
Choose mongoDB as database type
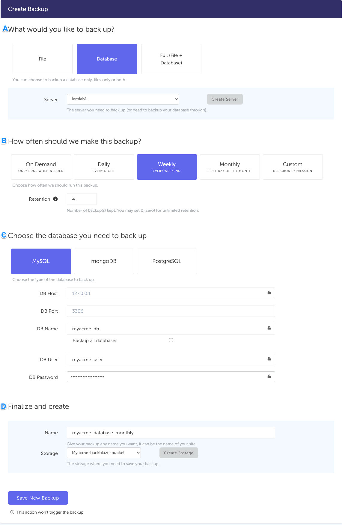(104, 261)
